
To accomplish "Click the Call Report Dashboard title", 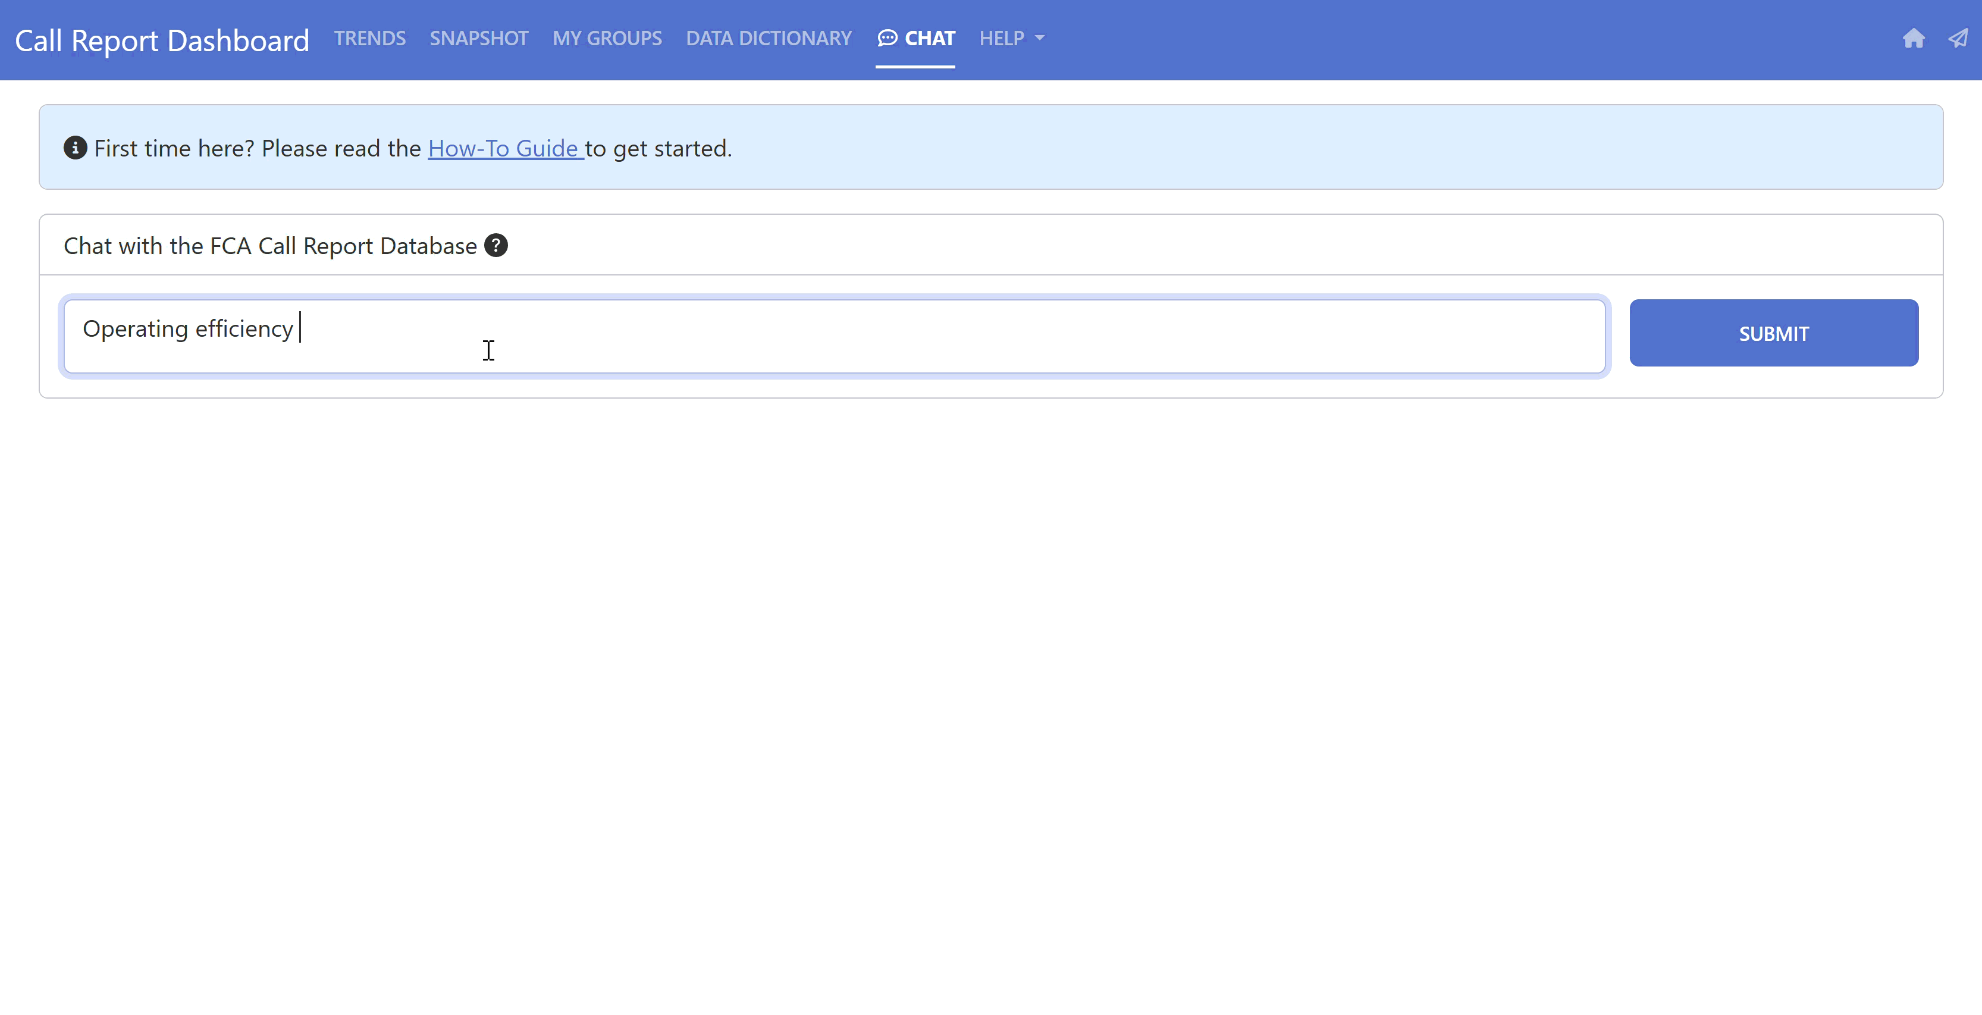I will (162, 40).
